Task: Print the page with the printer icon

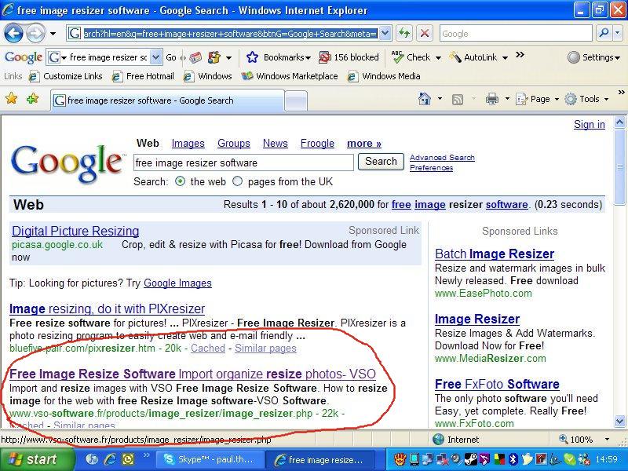Action: (492, 99)
